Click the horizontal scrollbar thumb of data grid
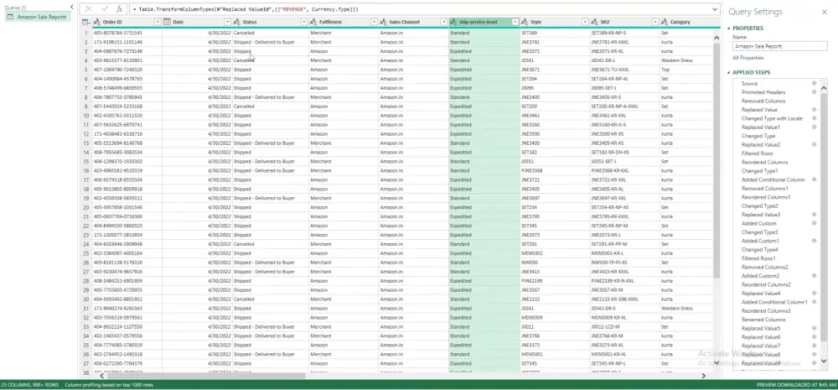Image resolution: width=838 pixels, height=390 pixels. 206,376
